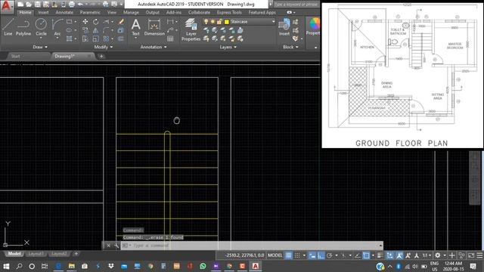The width and height of the screenshot is (484, 272).
Task: Expand the Annotation panel
Action: pos(154,47)
